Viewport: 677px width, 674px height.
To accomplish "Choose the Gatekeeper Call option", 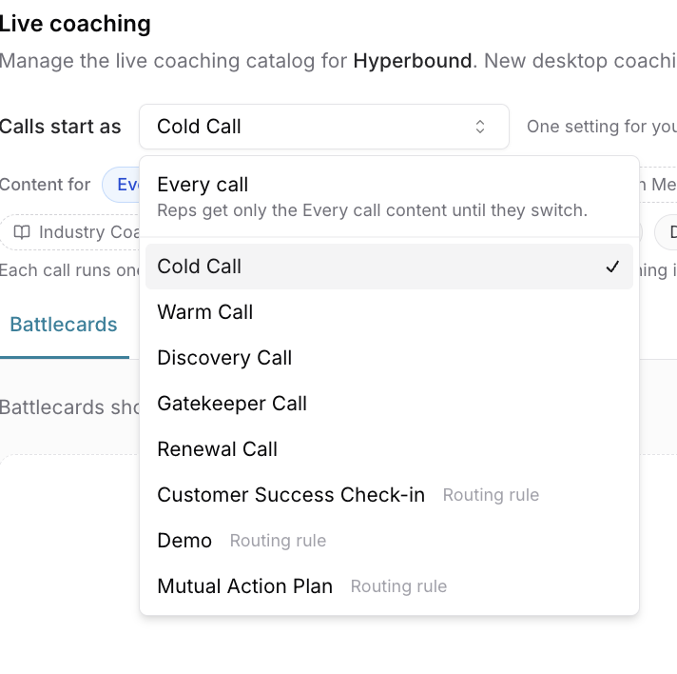I will 389,404.
